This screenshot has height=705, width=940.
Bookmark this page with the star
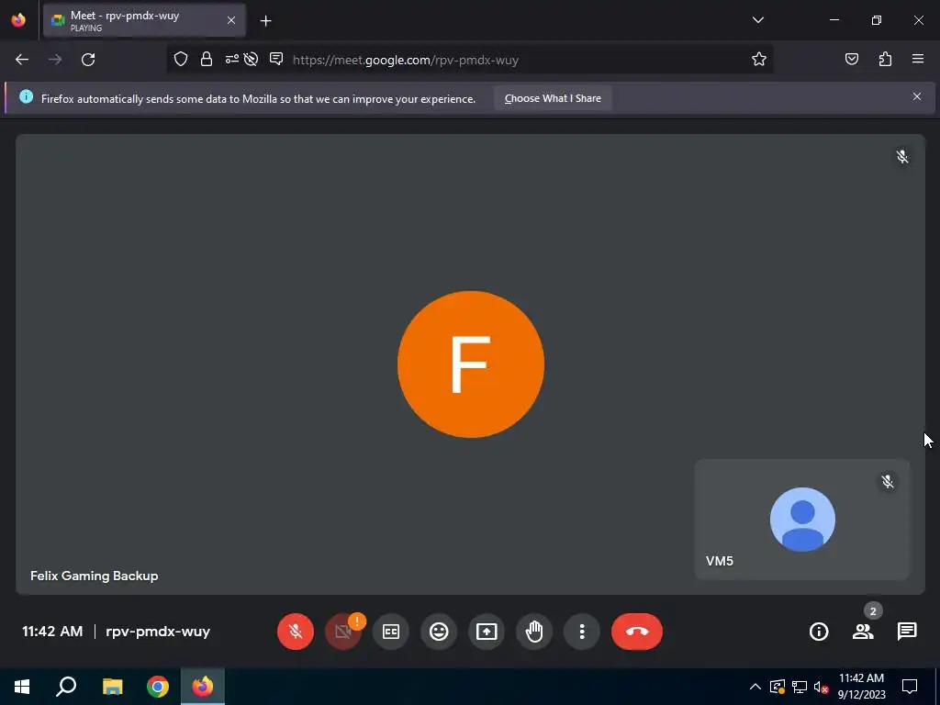tap(759, 59)
